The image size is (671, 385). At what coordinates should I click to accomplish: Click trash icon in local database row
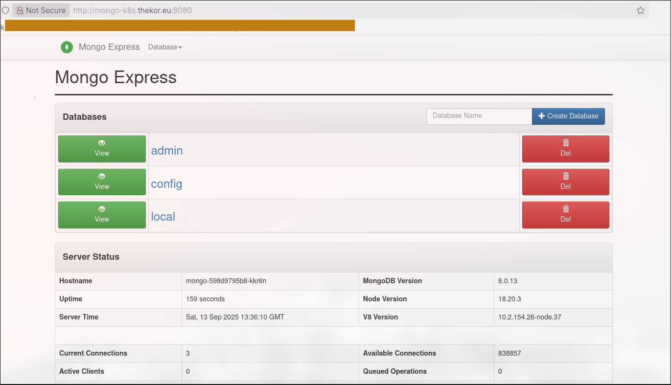point(566,209)
